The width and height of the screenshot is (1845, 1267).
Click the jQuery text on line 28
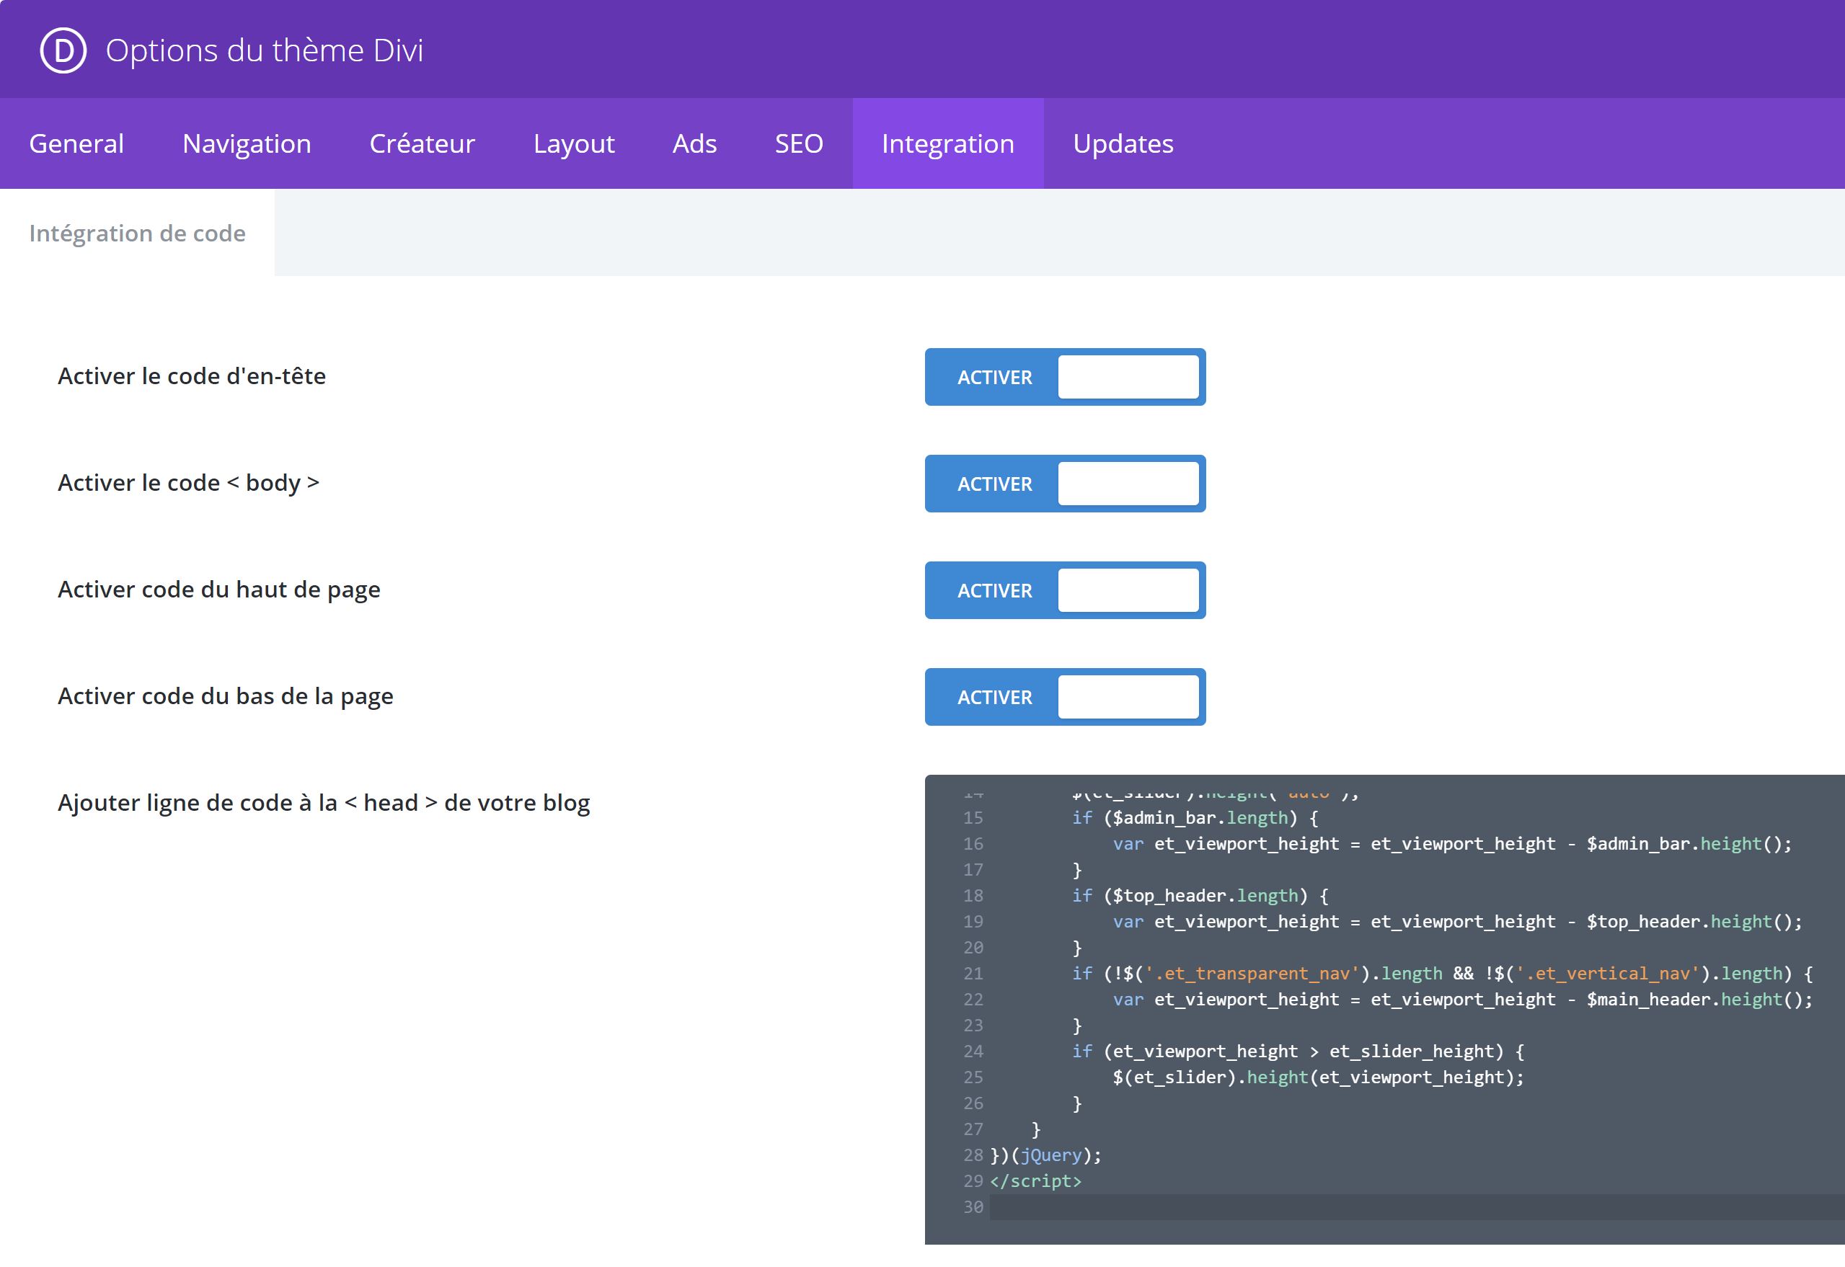tap(1050, 1155)
